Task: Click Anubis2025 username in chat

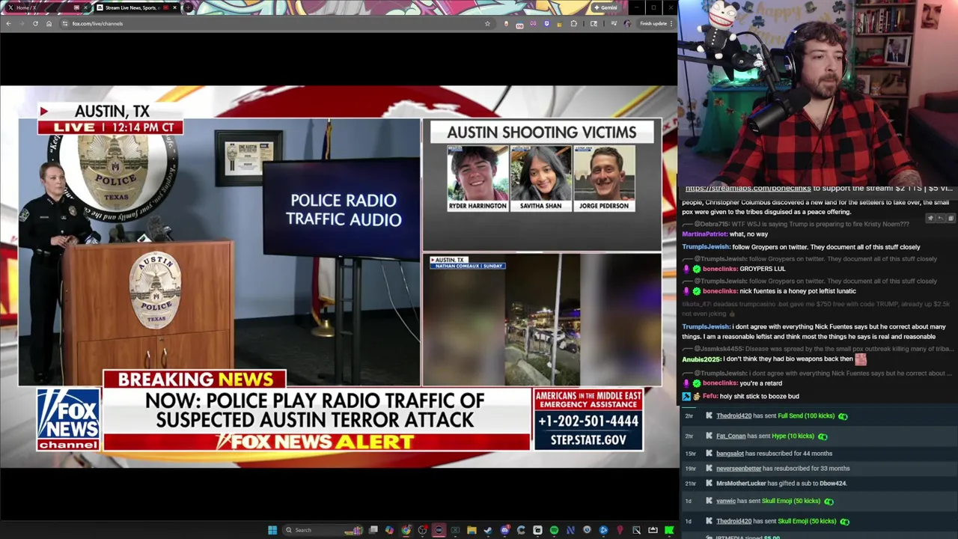Action: click(x=701, y=359)
